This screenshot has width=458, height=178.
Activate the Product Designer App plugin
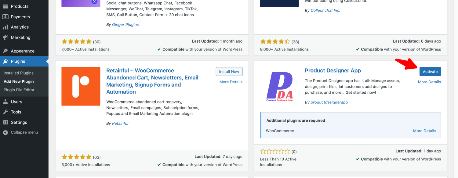tap(430, 72)
